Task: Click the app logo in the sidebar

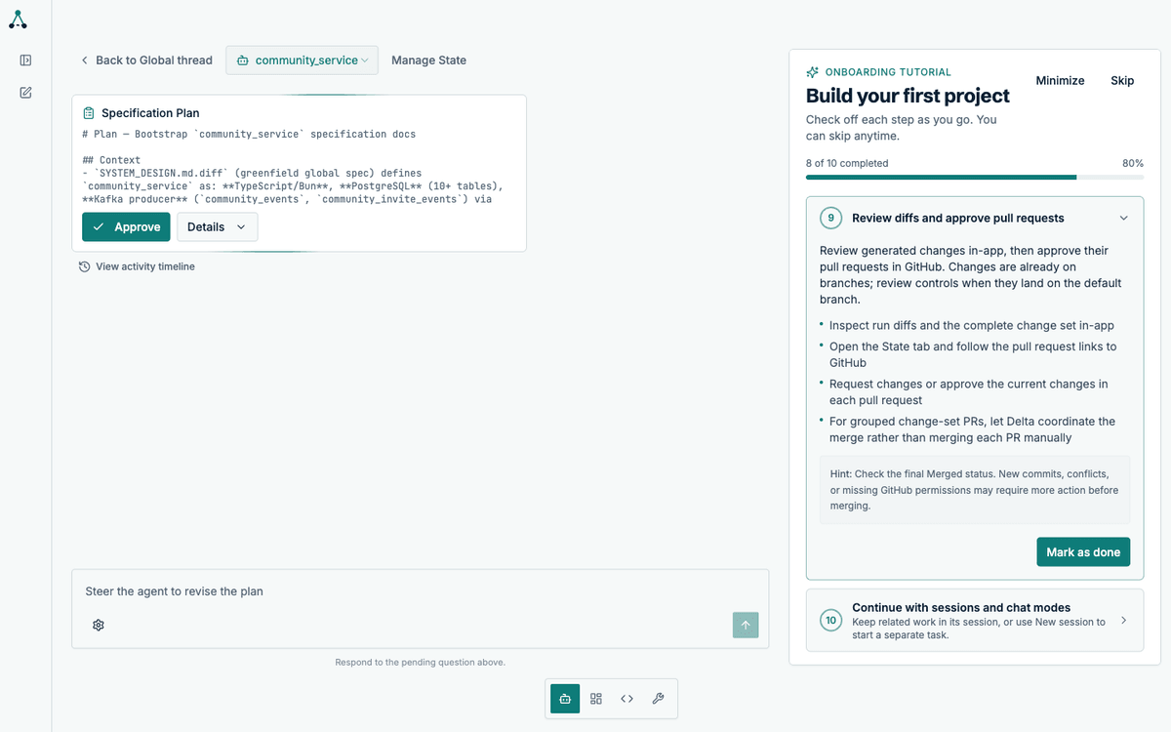Action: point(18,20)
